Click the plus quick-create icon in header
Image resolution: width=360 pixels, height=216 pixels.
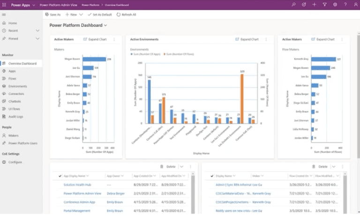(314, 4)
